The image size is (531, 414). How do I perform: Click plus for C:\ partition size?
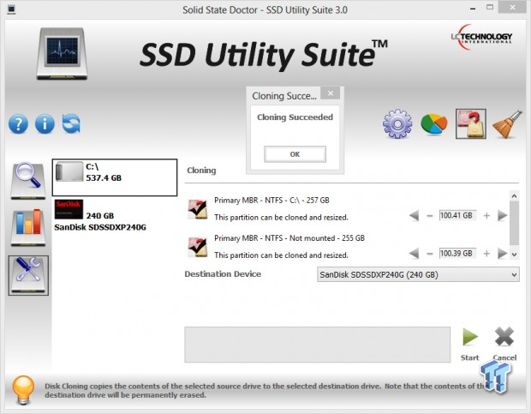pyautogui.click(x=486, y=216)
